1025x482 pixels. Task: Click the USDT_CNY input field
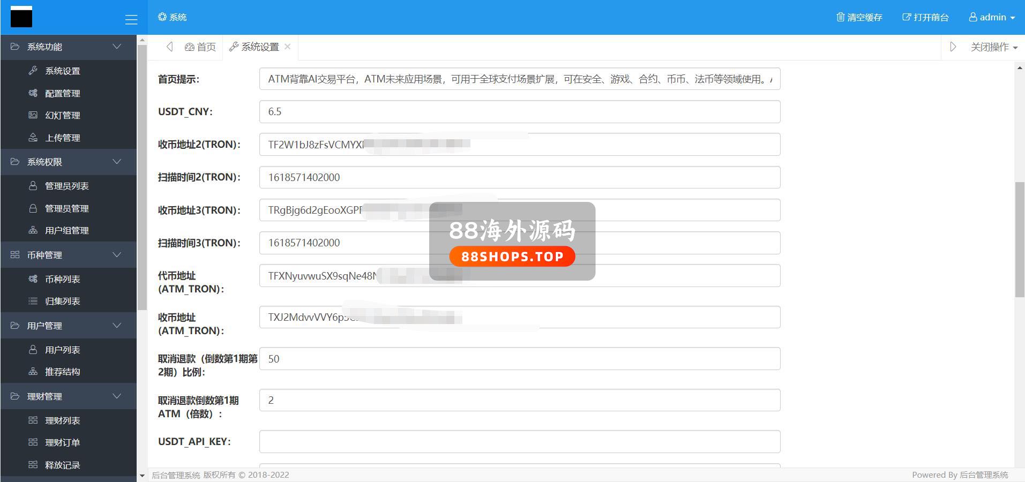tap(519, 112)
